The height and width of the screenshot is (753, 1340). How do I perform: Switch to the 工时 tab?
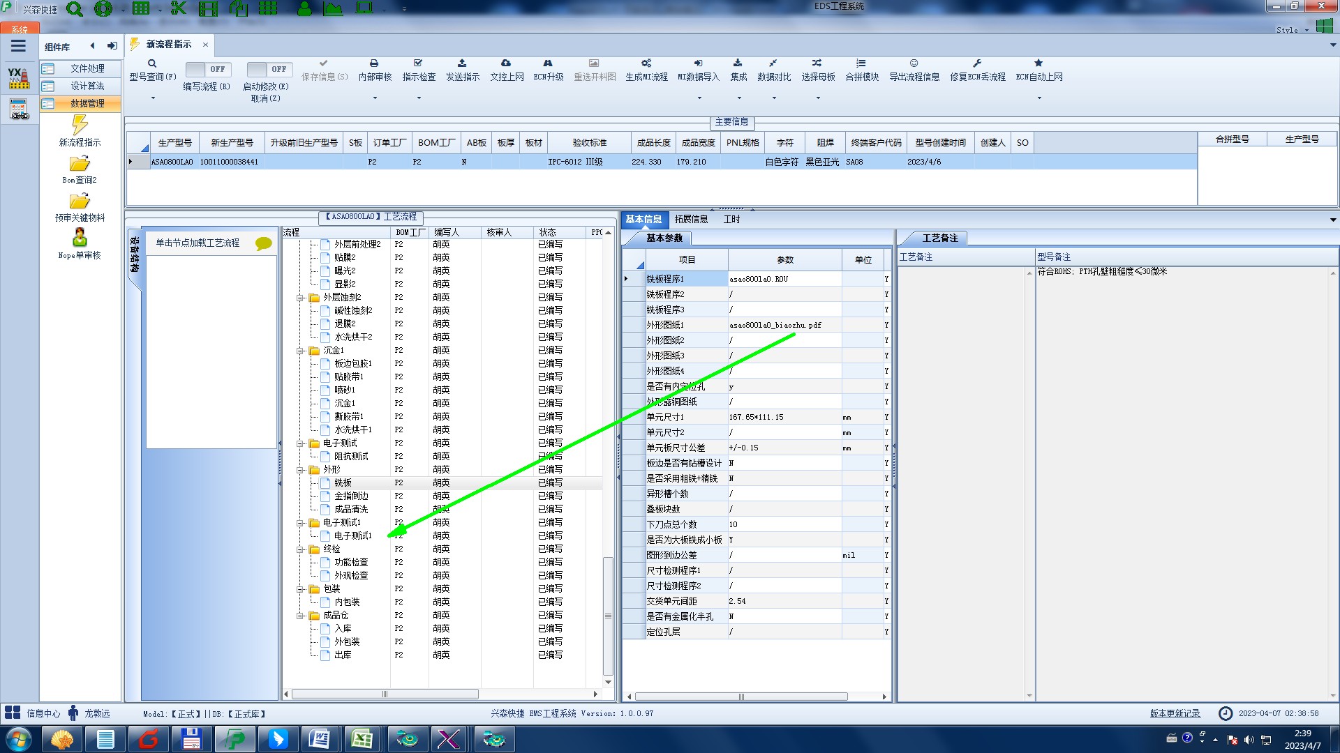[731, 219]
